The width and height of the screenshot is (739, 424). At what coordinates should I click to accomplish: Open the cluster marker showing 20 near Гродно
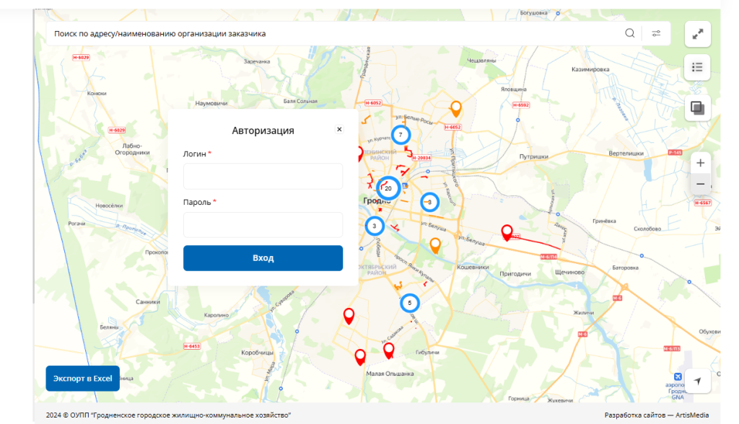(x=388, y=187)
